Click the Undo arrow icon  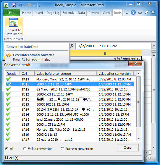(x=20, y=5)
